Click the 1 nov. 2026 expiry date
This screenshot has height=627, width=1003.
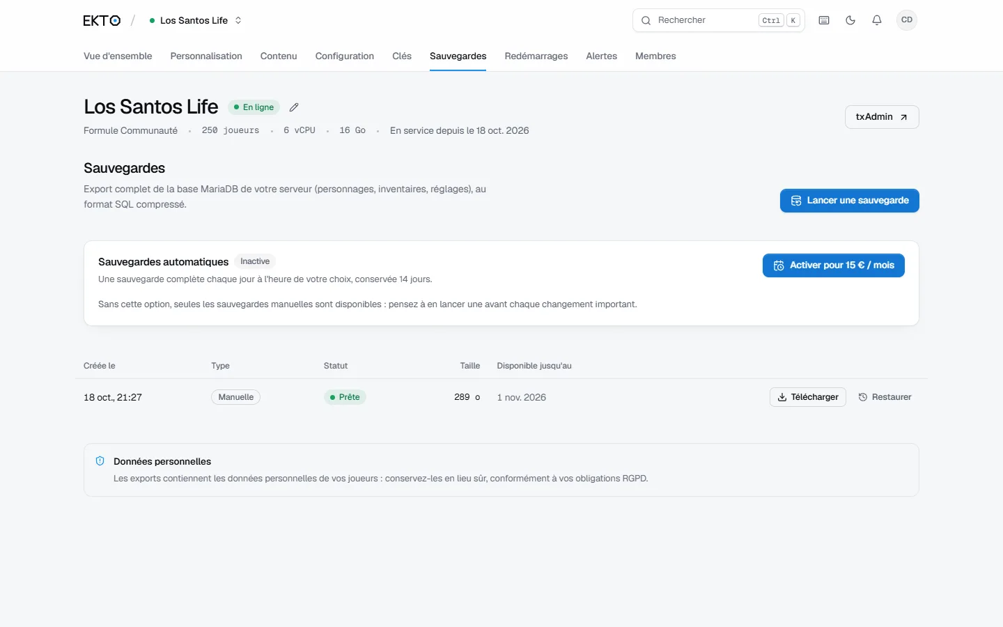[522, 397]
